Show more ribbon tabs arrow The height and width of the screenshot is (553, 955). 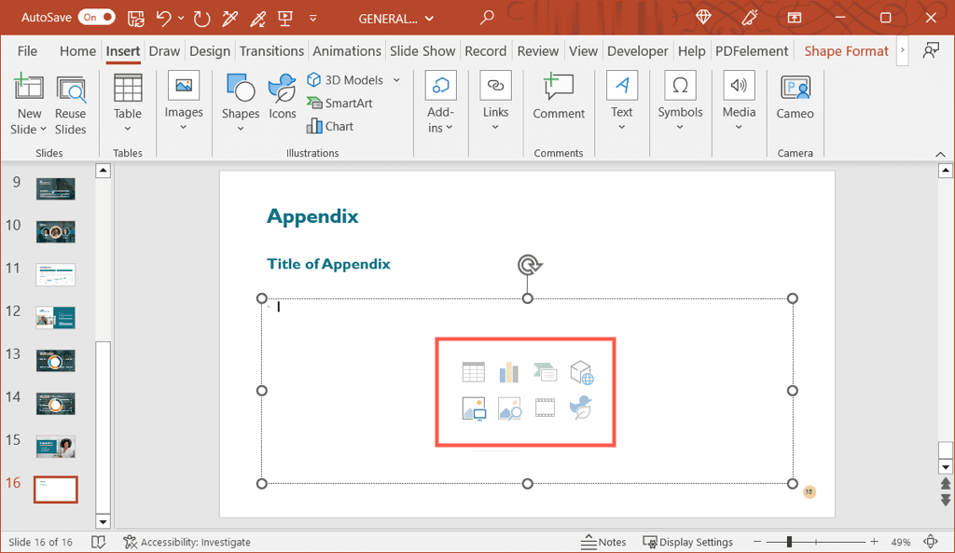pos(903,50)
